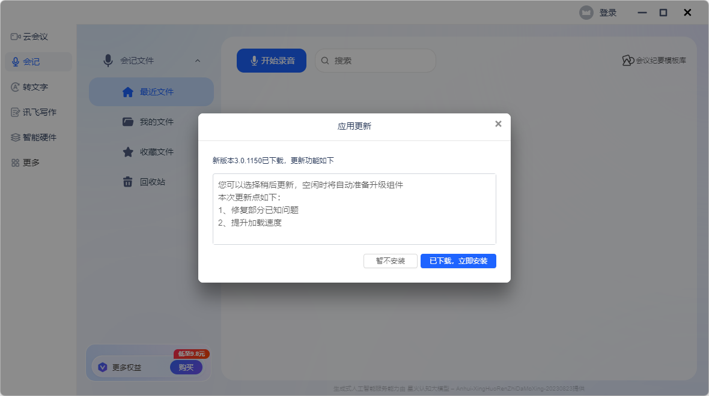Click the folder icon of 我的文件
This screenshot has height=396, width=709.
point(128,122)
